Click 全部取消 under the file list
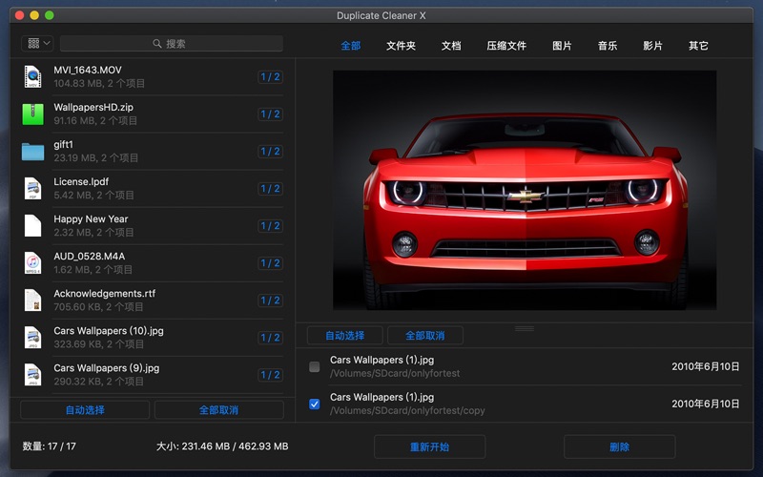The width and height of the screenshot is (763, 477). pyautogui.click(x=219, y=410)
